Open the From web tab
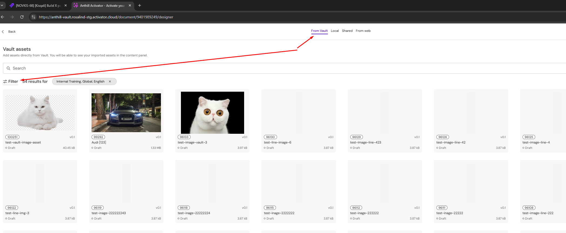Screen dimensions: 566x233 click(x=363, y=31)
